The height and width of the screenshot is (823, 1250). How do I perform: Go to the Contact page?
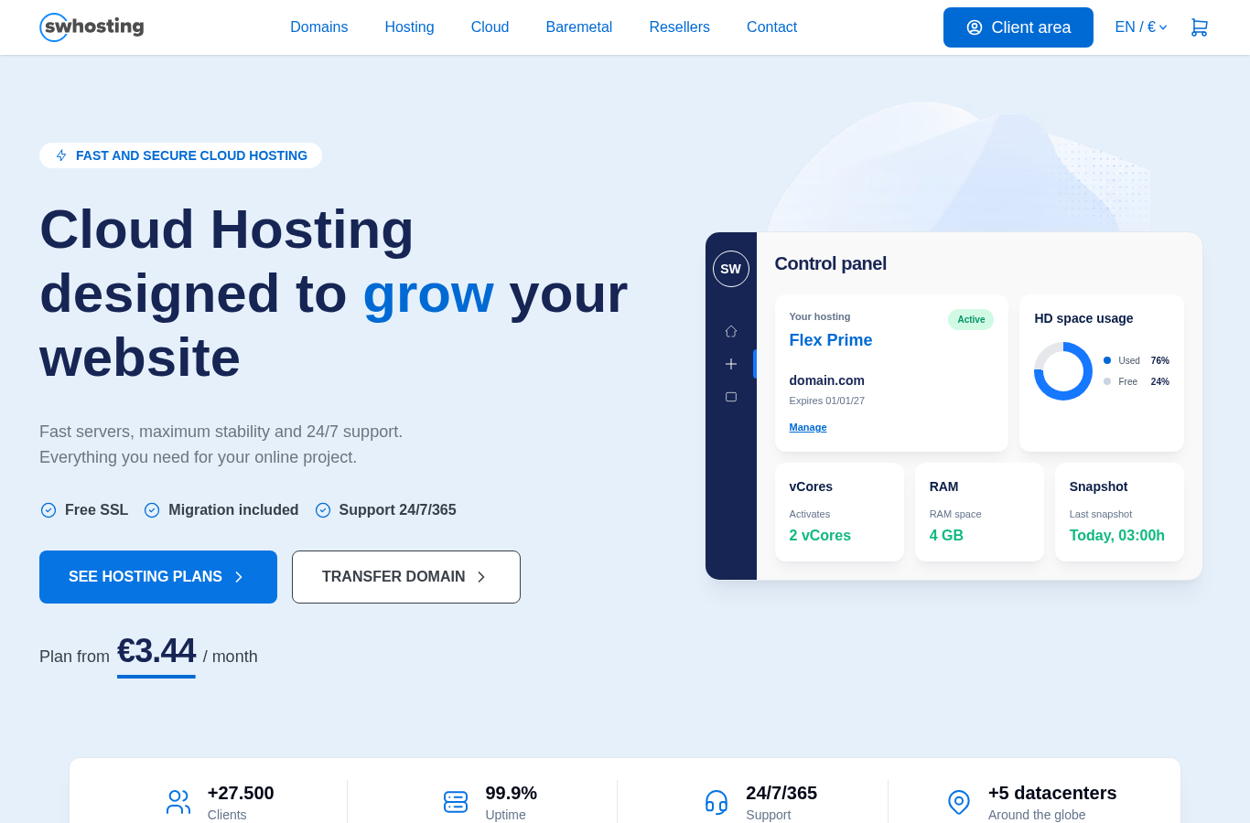(772, 27)
